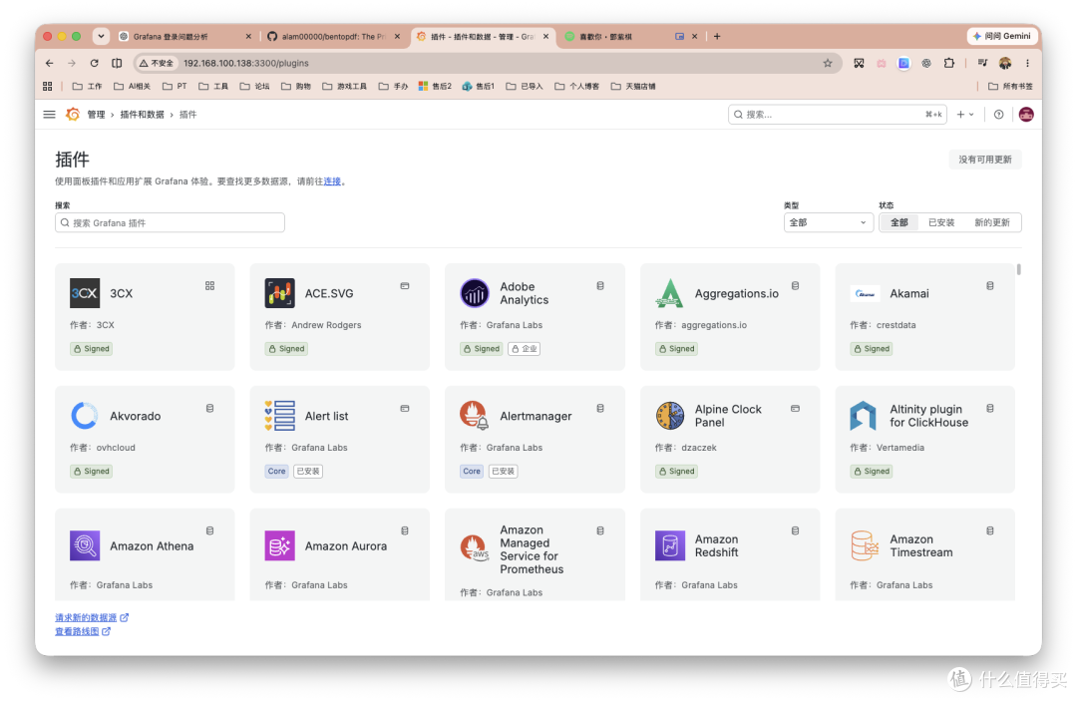Click the 企业 badge on Adobe Analytics
Viewport: 1077px width, 702px height.
[x=525, y=349]
